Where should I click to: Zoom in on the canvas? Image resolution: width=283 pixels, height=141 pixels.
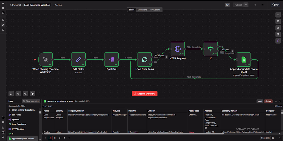18,94
